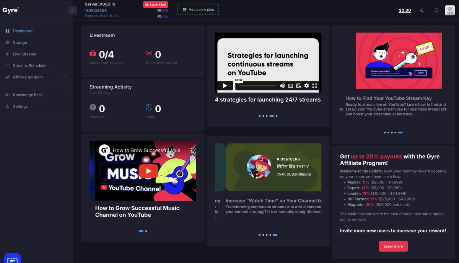Image resolution: width=459 pixels, height=263 pixels.
Task: Click the TATTY channel avatar image
Action: [259, 167]
